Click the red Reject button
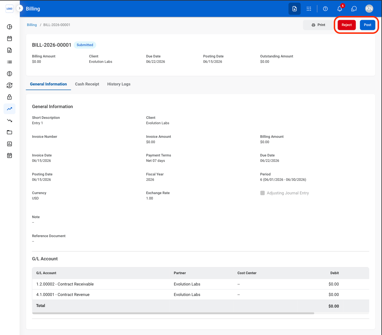The width and height of the screenshot is (382, 335). [x=347, y=25]
